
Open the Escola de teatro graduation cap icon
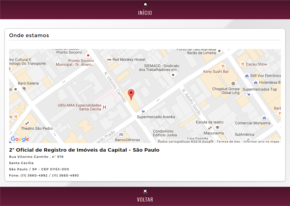pos(217,127)
